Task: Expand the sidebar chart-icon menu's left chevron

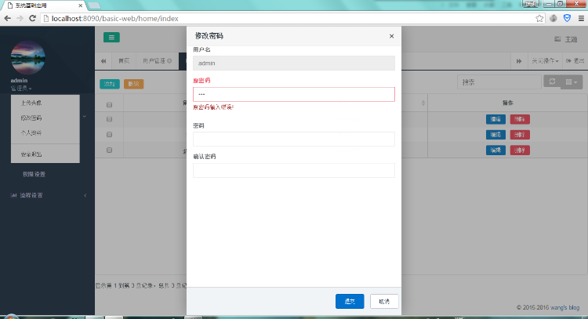Action: (85, 195)
